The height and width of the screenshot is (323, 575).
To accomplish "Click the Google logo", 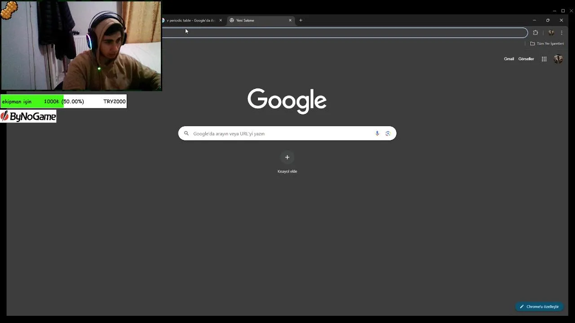I will tap(287, 100).
